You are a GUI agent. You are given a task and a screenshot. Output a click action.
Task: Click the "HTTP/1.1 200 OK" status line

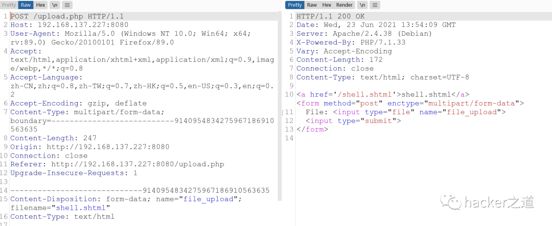(331, 16)
